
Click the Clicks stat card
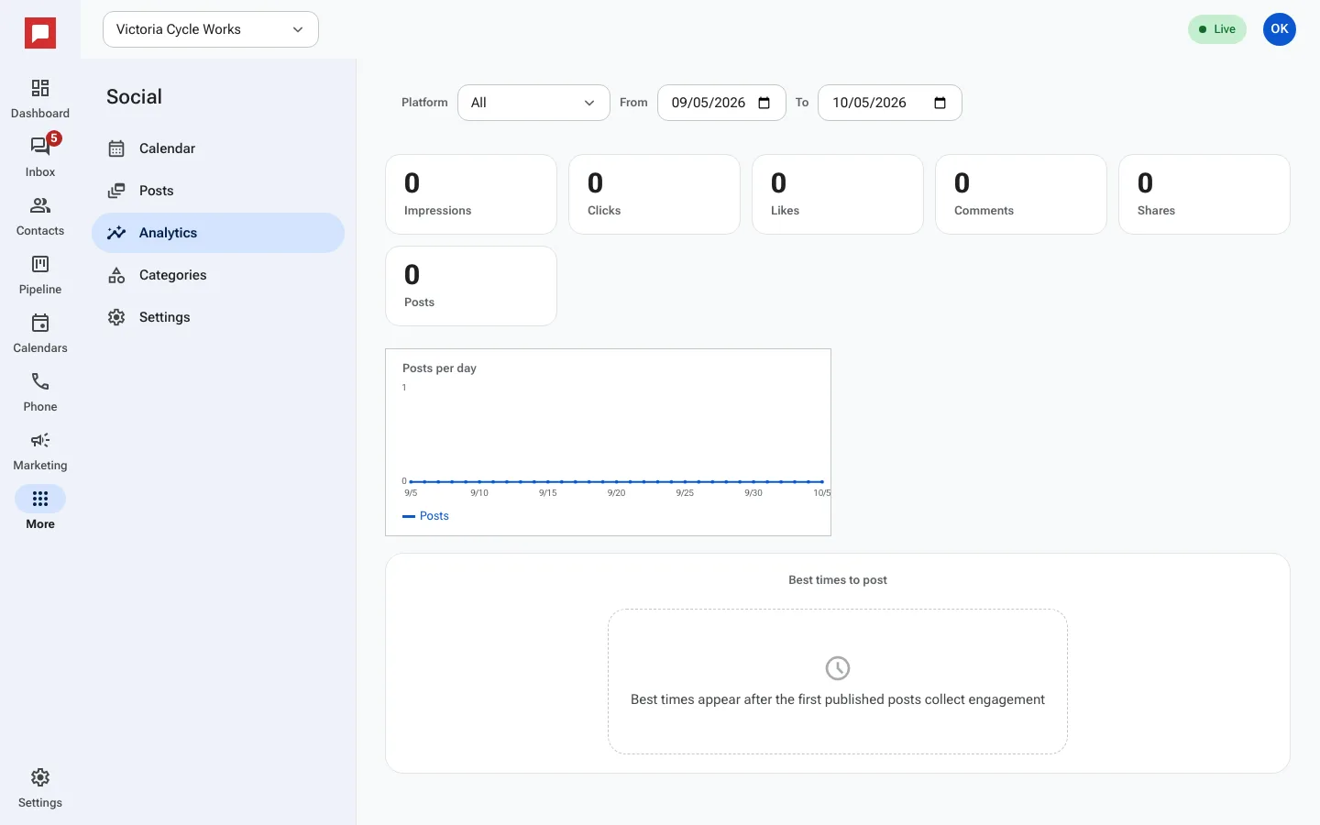(654, 194)
